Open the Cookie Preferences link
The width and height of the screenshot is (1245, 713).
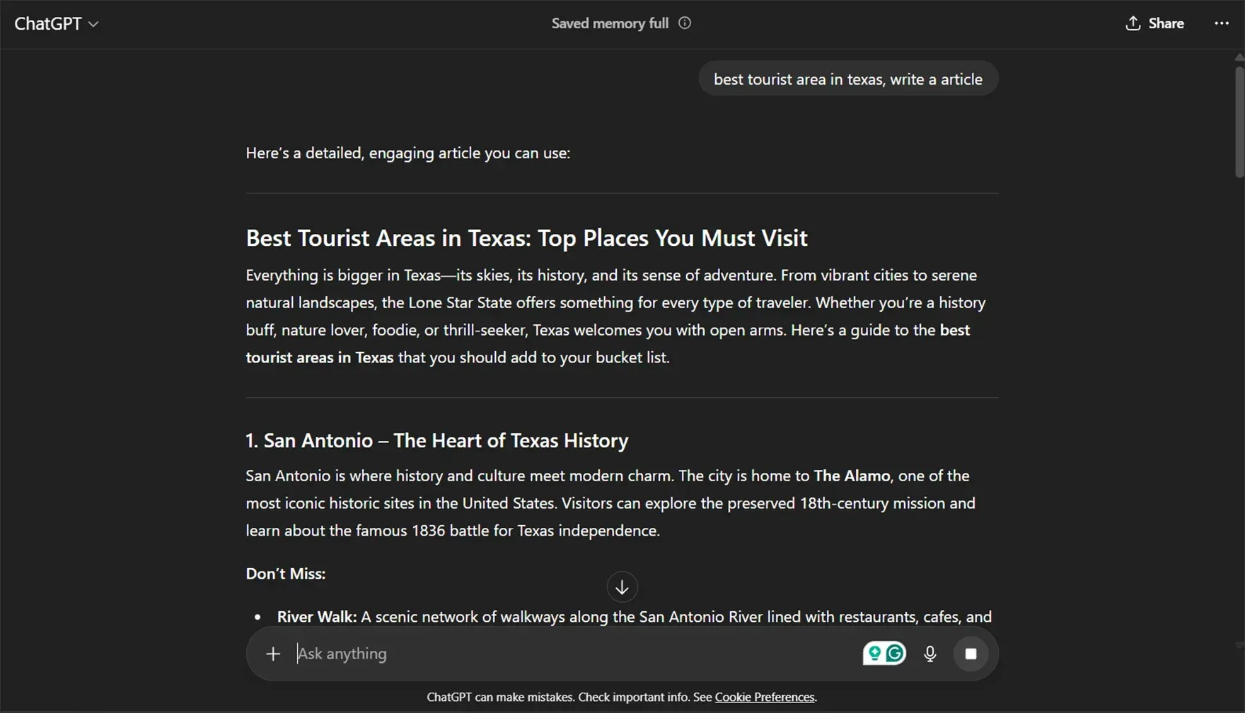pyautogui.click(x=764, y=697)
